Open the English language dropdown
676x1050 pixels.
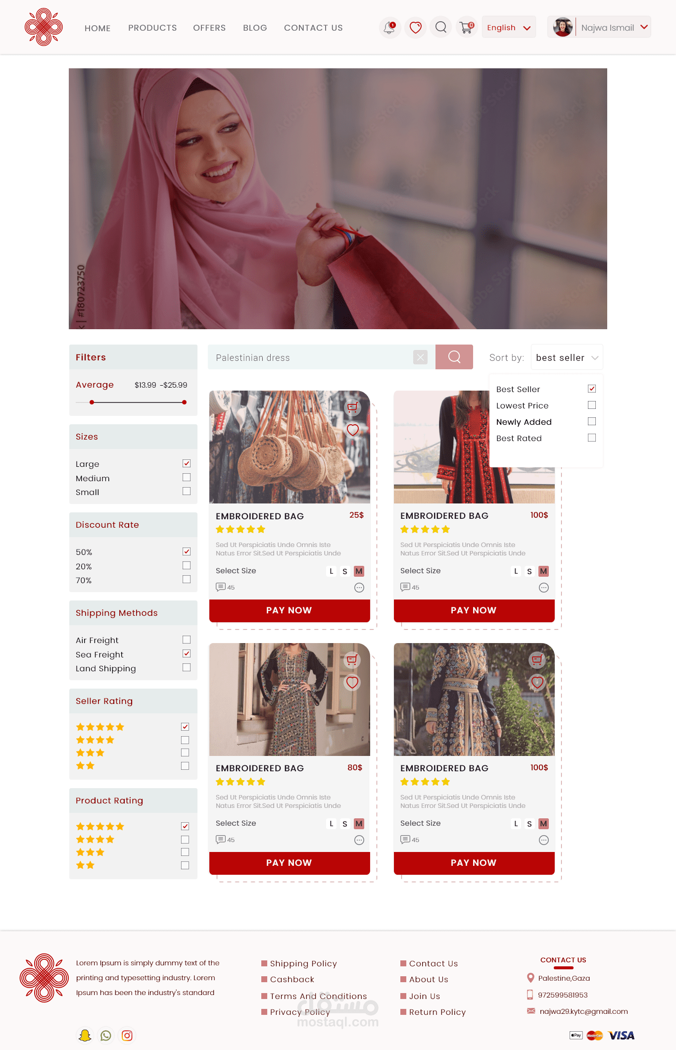[x=509, y=27]
